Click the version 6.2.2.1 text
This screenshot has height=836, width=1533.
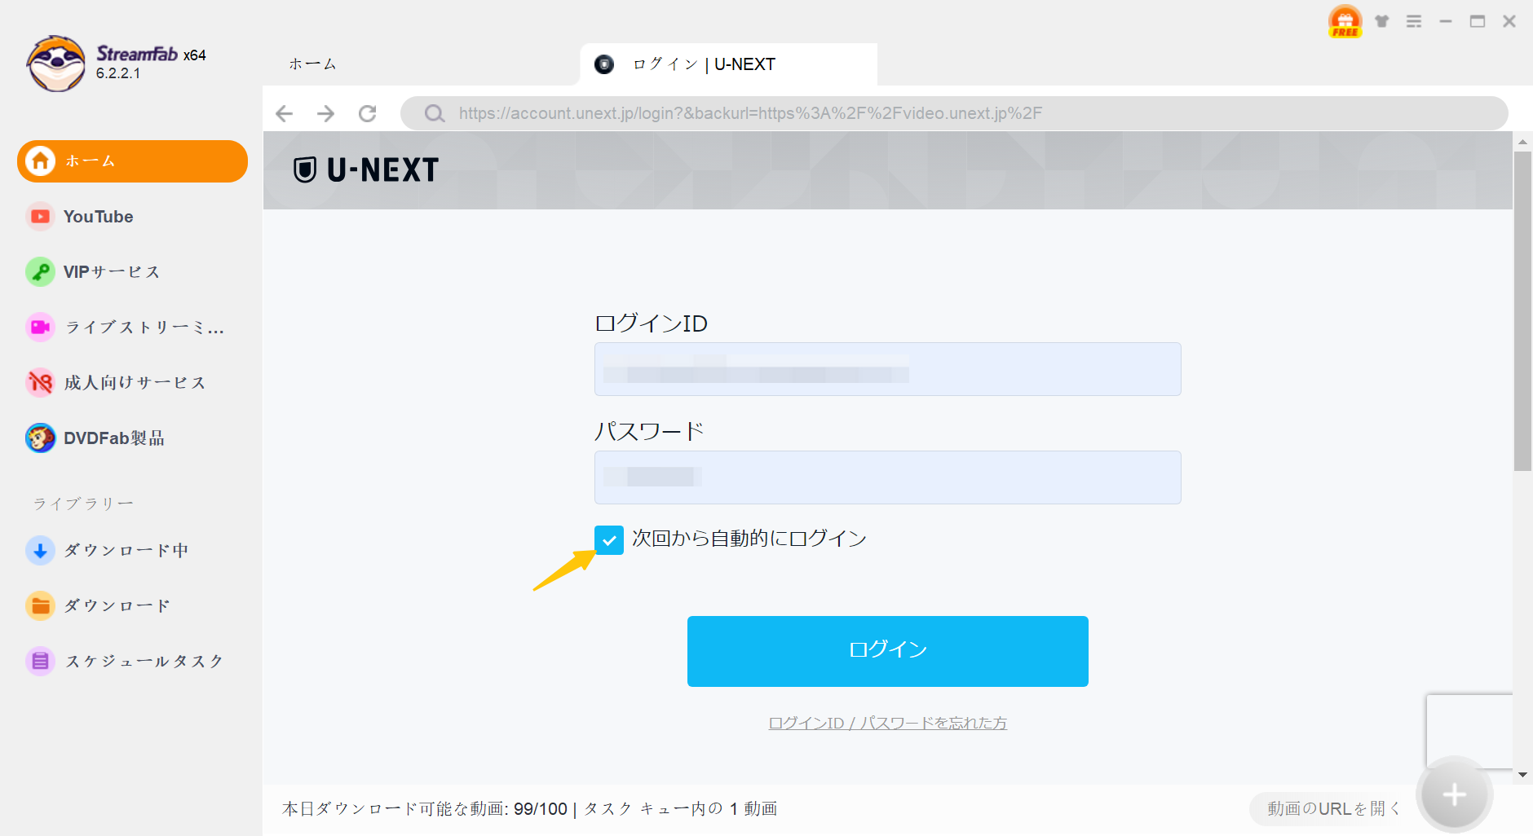point(118,73)
